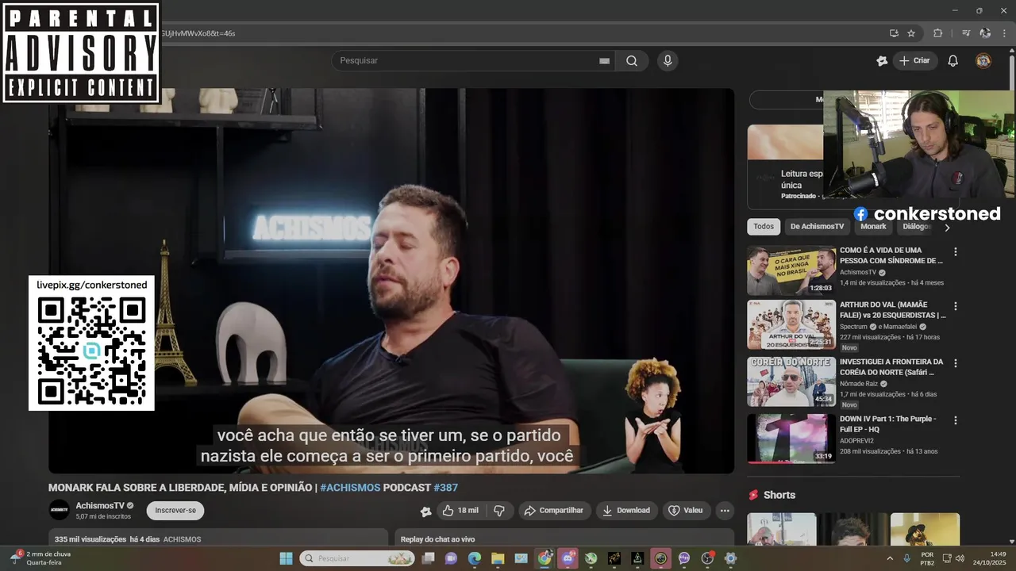Click sparkle icon left of like button
The image size is (1016, 571).
pos(425,511)
